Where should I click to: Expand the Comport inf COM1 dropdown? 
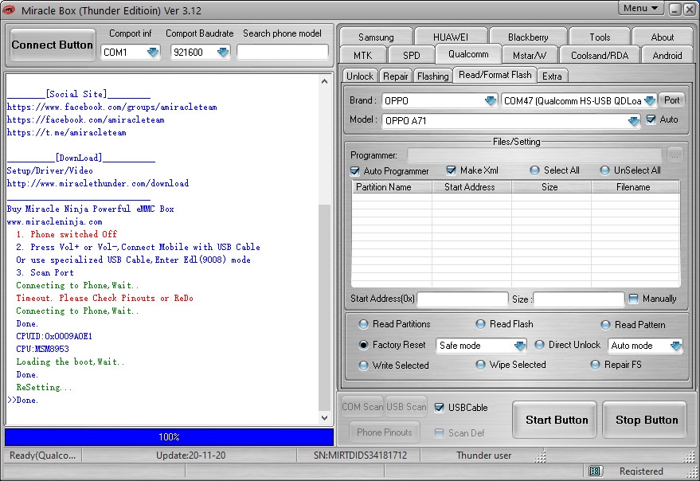pos(153,53)
